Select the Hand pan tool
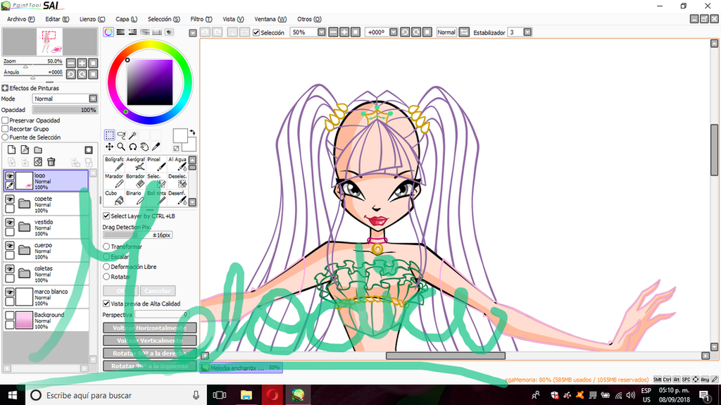Image resolution: width=721 pixels, height=405 pixels. [144, 147]
